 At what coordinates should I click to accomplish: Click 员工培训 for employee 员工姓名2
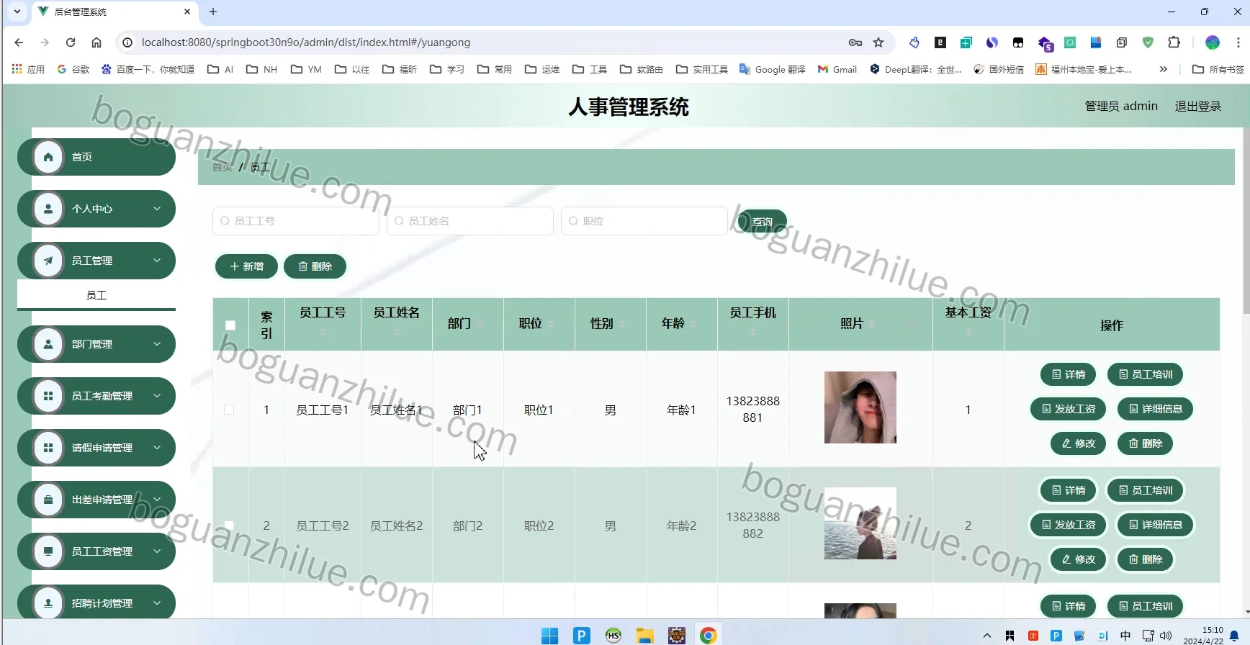click(x=1146, y=490)
